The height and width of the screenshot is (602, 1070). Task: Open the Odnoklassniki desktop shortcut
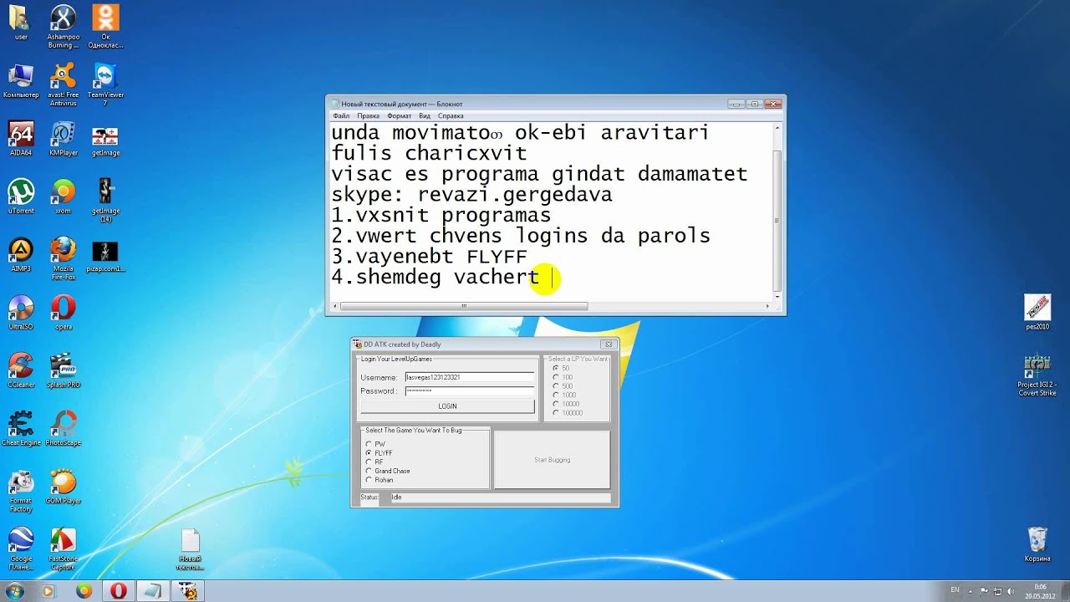[x=105, y=25]
